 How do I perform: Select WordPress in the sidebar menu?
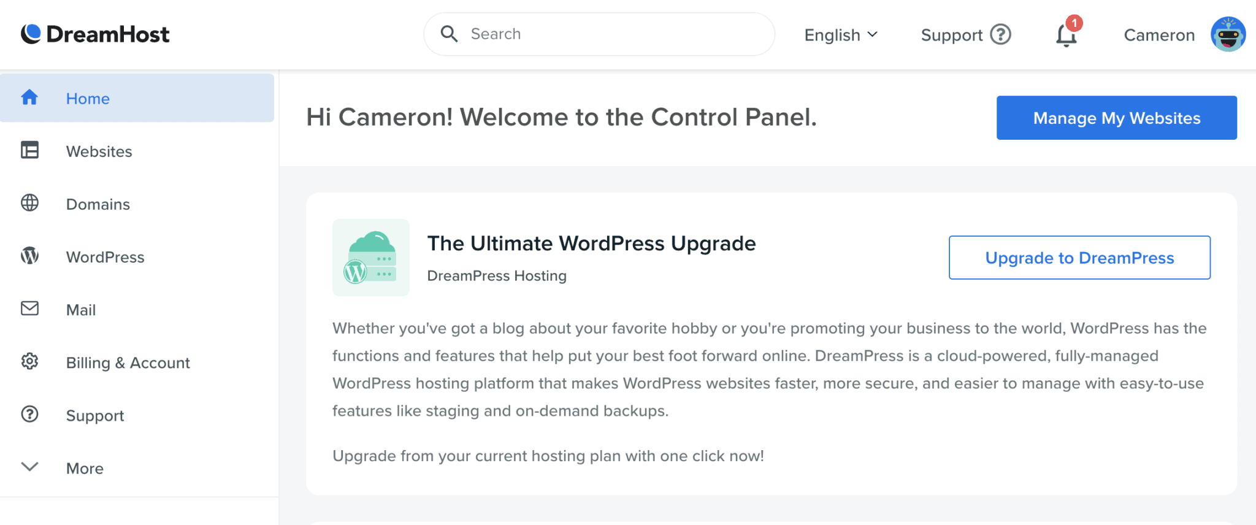[105, 257]
